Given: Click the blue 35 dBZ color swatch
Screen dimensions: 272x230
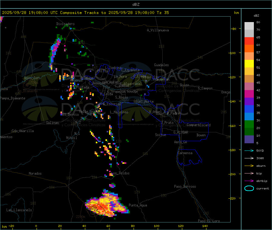Looking at the screenshot, I should coord(249,109).
